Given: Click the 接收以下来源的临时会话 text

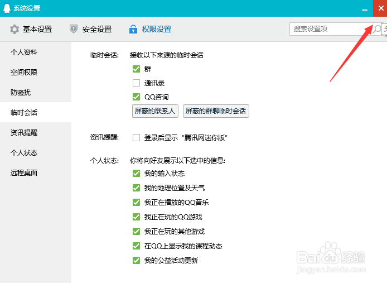Looking at the screenshot, I should (167, 55).
